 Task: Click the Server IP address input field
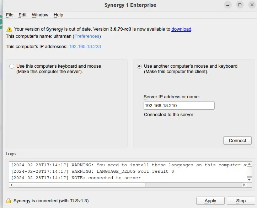click(x=179, y=105)
